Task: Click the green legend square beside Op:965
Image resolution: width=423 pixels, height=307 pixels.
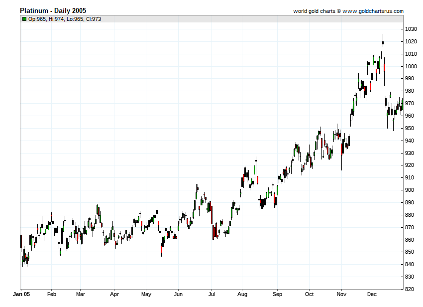Action: (x=24, y=19)
